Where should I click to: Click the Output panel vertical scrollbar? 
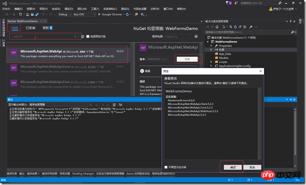click(295, 138)
